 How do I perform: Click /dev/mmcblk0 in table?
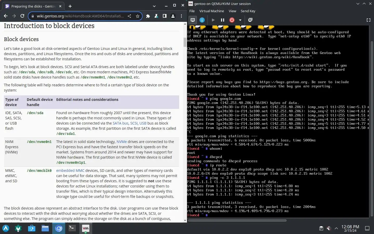click(x=39, y=171)
